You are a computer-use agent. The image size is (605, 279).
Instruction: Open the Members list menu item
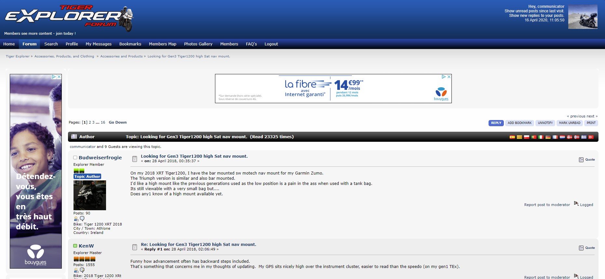coord(229,44)
